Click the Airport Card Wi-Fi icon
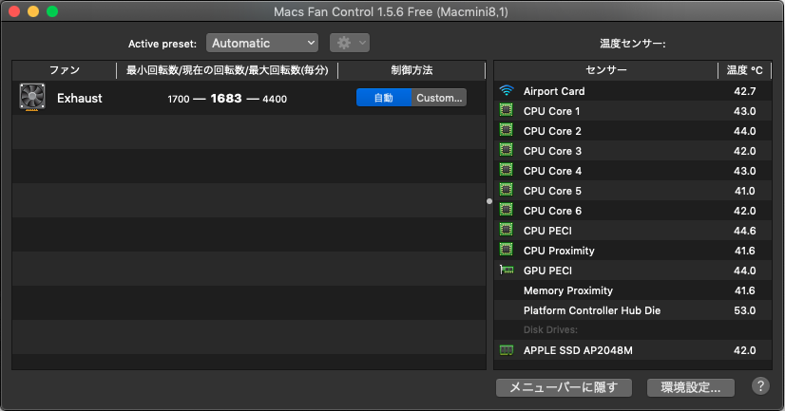 pos(506,91)
